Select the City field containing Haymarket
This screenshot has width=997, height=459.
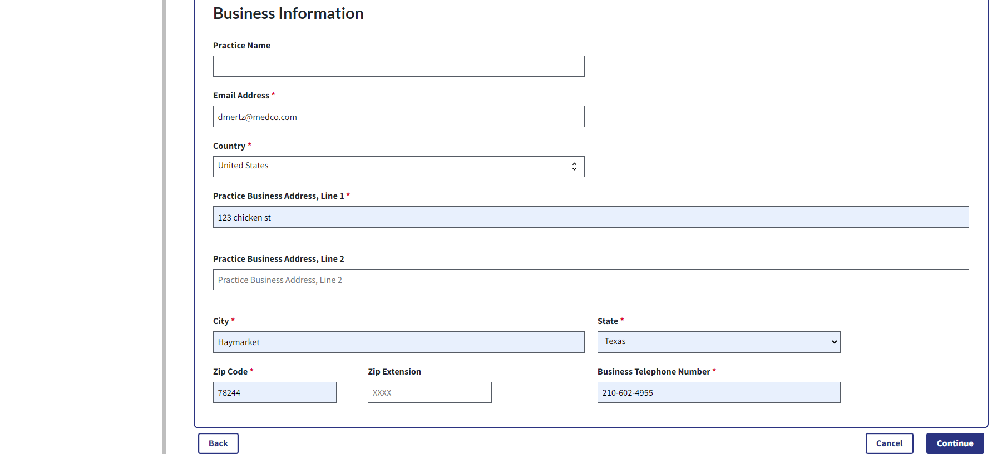(398, 342)
